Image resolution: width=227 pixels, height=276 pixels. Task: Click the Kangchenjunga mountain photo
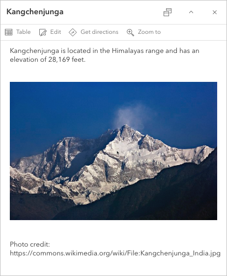113,151
